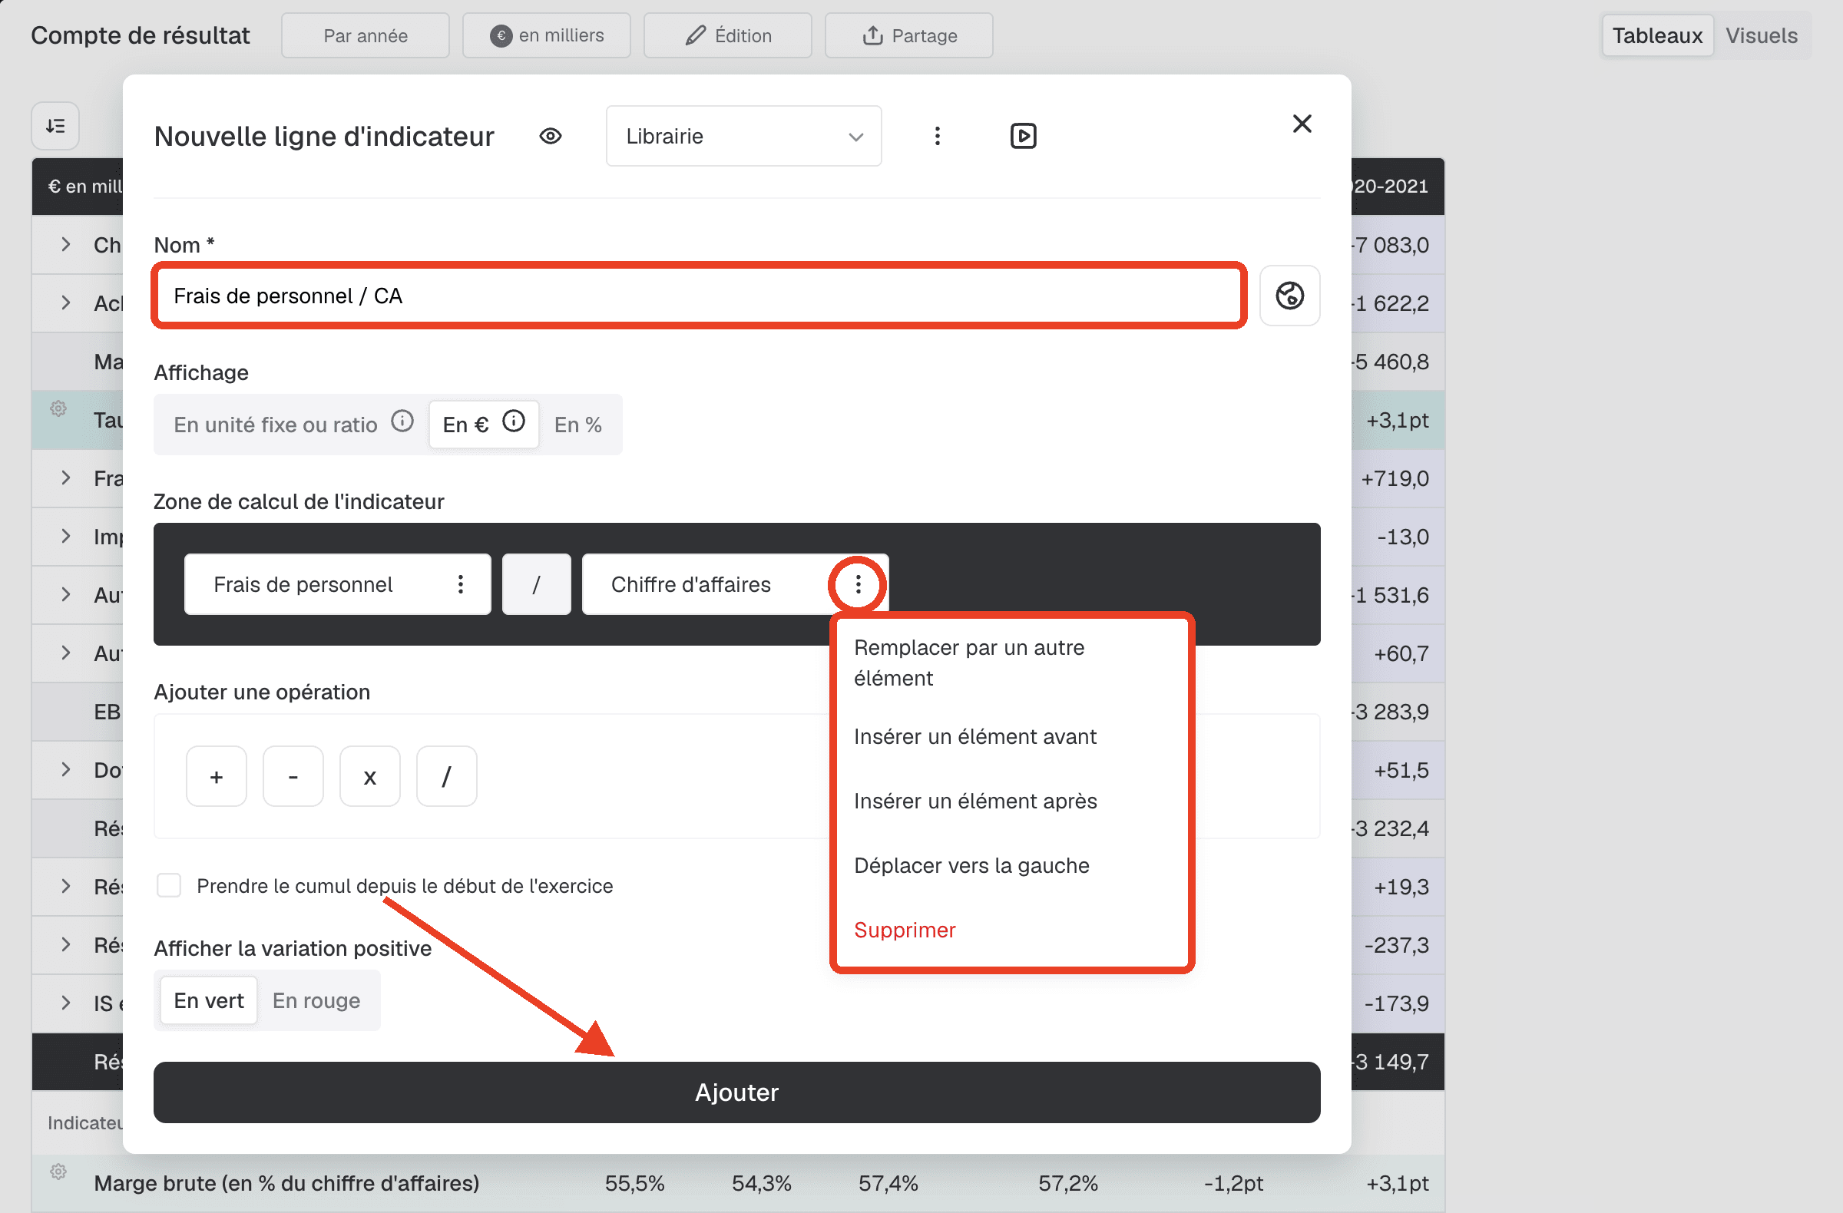Screen dimensions: 1843x1213
Task: Add a multiply operation
Action: click(x=369, y=776)
